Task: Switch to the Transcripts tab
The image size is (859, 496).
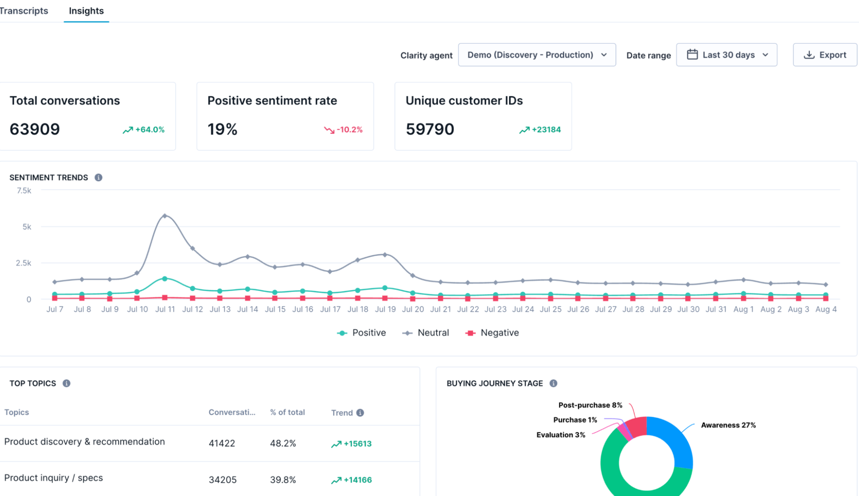Action: coord(24,11)
